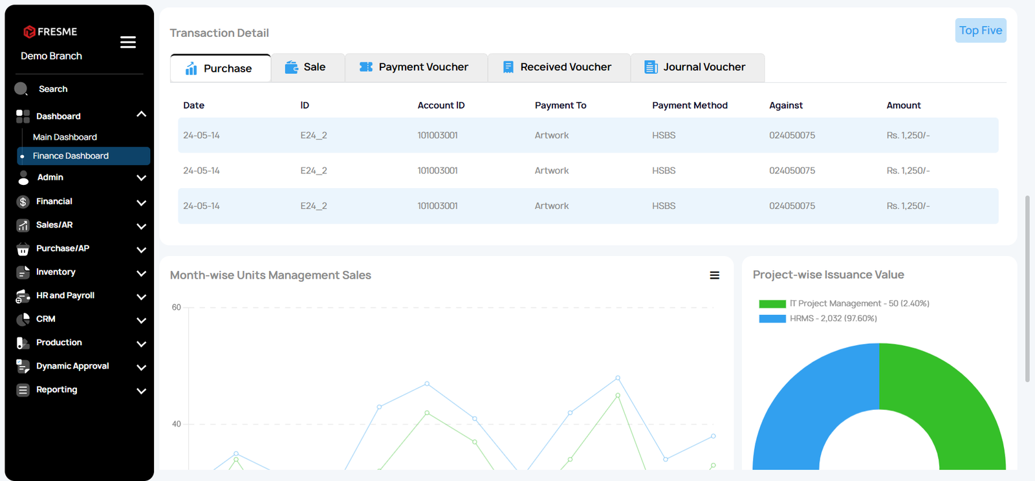Image resolution: width=1035 pixels, height=481 pixels.
Task: Click the Sales/AR chart icon
Action: (x=23, y=225)
